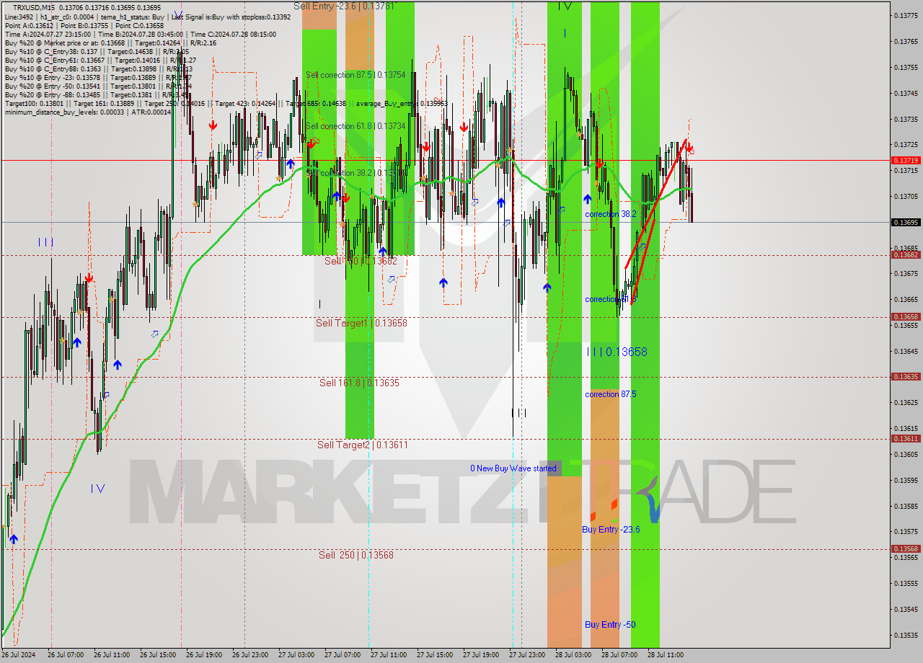Select the 'Time A:2024.07.27 23:15:00' info line
923x663 pixels.
(141, 34)
